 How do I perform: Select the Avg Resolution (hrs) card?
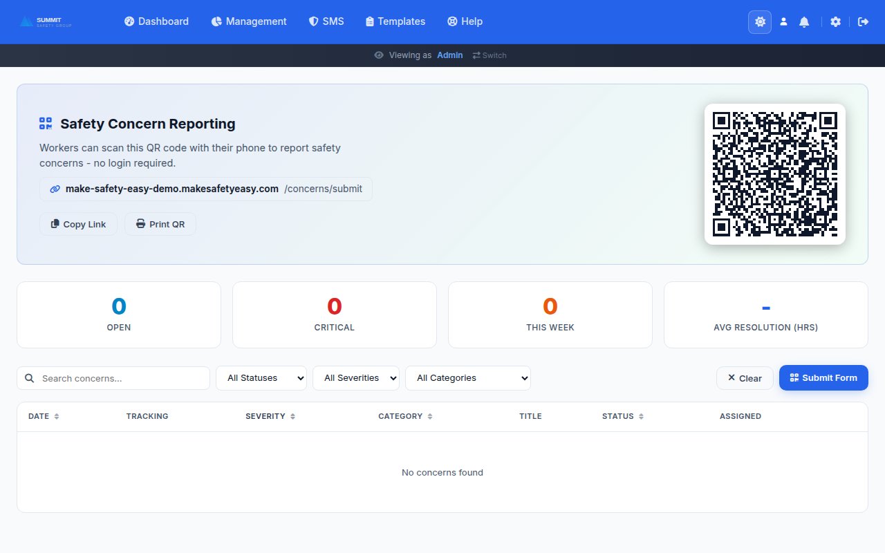pyautogui.click(x=766, y=315)
